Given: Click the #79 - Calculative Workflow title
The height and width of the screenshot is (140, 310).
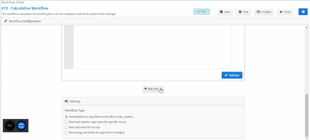Looking at the screenshot, I should pyautogui.click(x=25, y=8).
